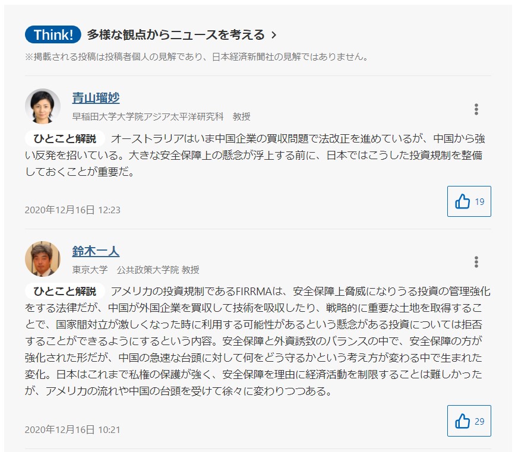Click the like count 29
This screenshot has width=515, height=452.
pyautogui.click(x=479, y=422)
